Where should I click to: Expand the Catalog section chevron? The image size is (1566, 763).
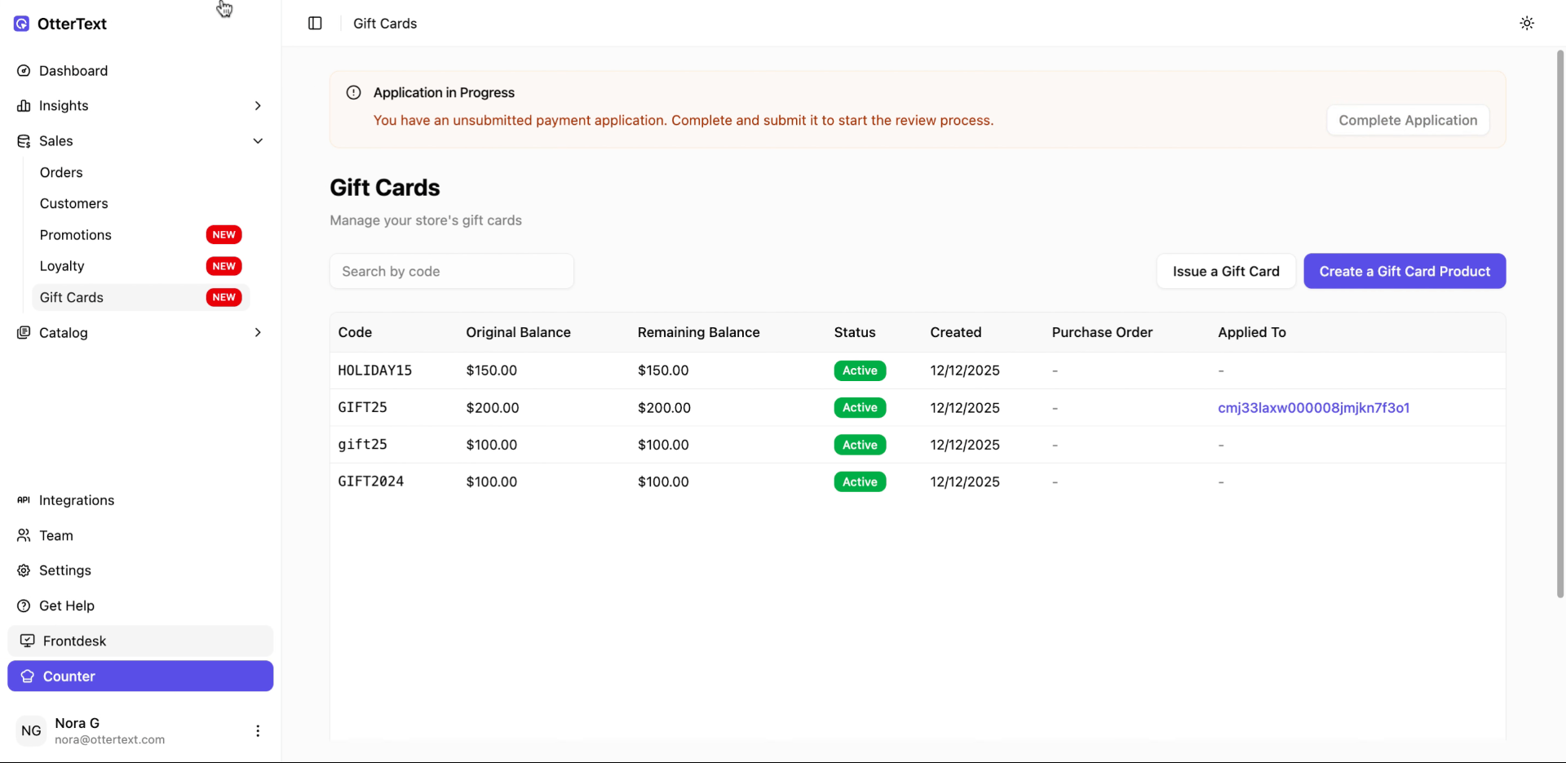[x=258, y=333]
